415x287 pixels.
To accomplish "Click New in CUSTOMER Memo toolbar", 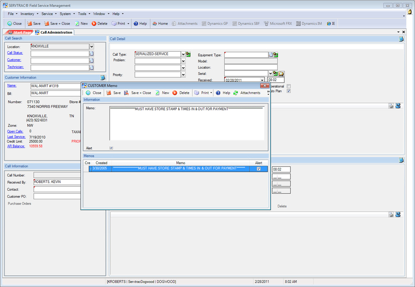I will 162,93.
